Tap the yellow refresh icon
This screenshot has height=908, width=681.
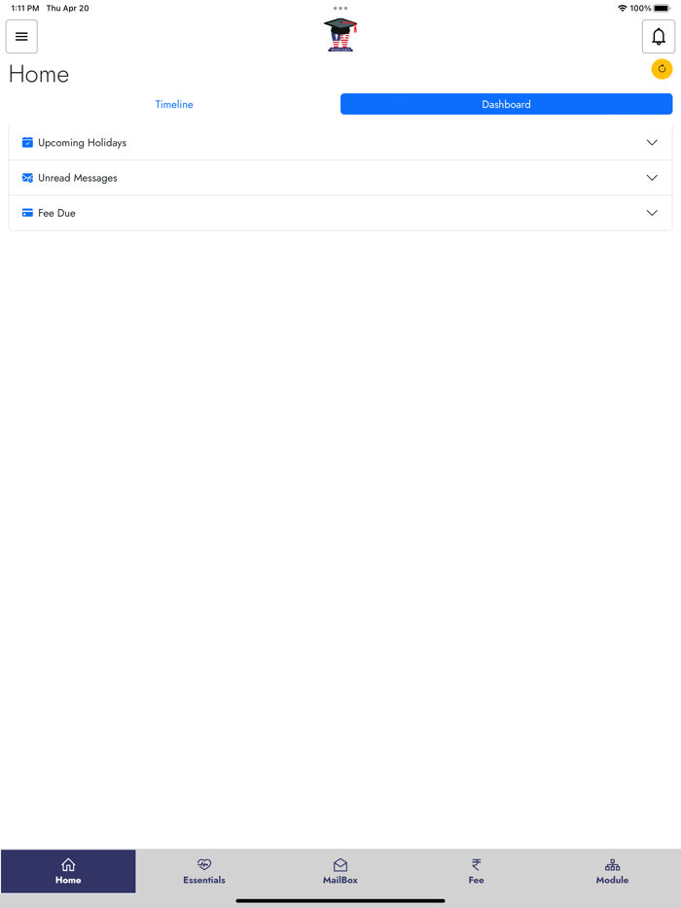click(x=662, y=69)
